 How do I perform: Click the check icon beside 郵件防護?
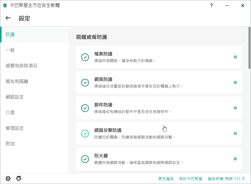tap(85, 108)
